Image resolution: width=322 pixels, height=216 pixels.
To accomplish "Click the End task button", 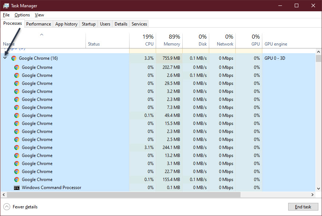I will [303, 207].
